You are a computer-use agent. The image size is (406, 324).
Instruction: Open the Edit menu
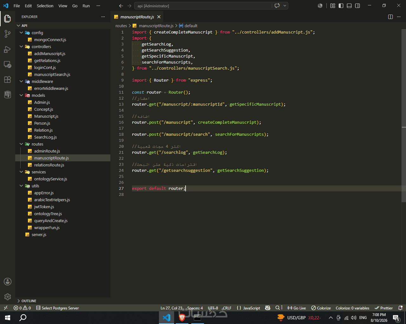pyautogui.click(x=28, y=6)
